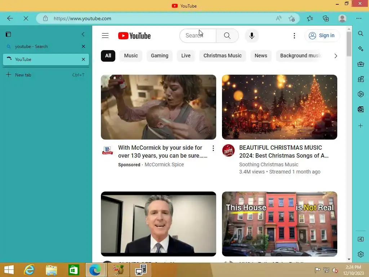Screen dimensions: 369x277
Task: Open the McCormick sponsored video thumbnail
Action: [159, 107]
